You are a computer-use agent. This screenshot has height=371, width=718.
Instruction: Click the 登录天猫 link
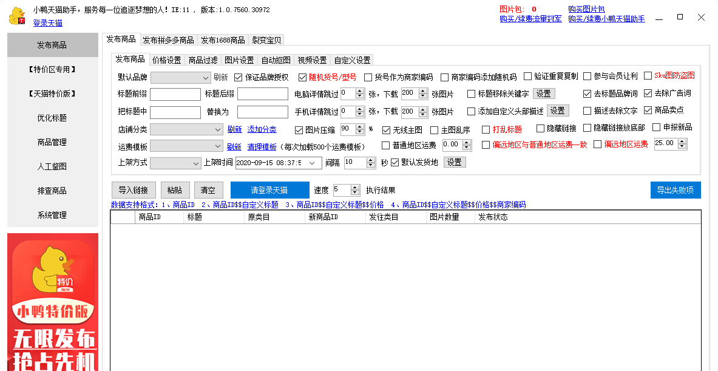tap(47, 23)
